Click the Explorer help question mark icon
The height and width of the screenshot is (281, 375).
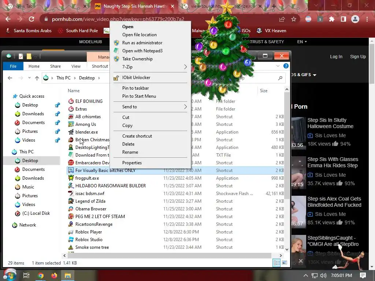[286, 66]
